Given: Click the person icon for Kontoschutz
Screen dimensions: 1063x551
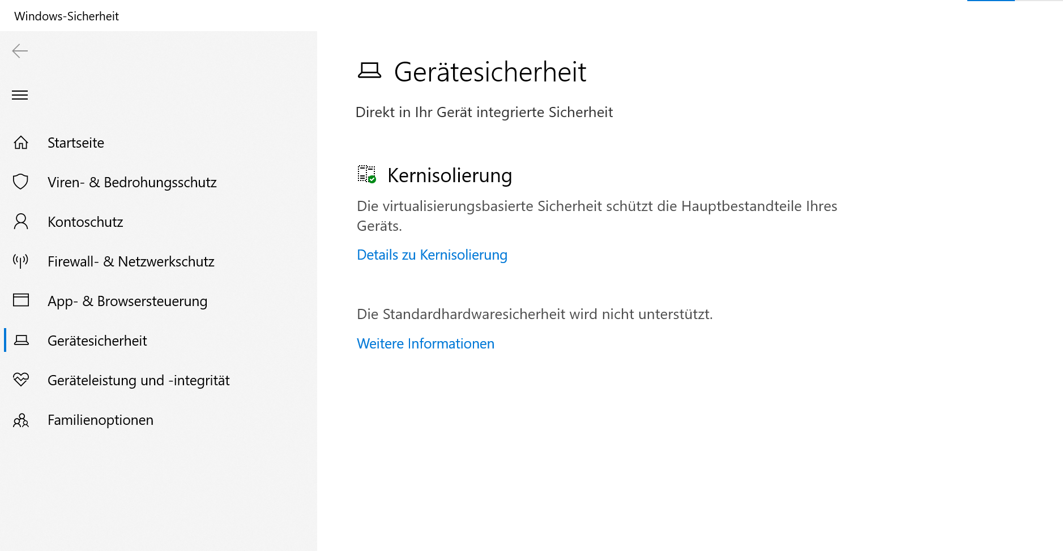Looking at the screenshot, I should [x=21, y=221].
